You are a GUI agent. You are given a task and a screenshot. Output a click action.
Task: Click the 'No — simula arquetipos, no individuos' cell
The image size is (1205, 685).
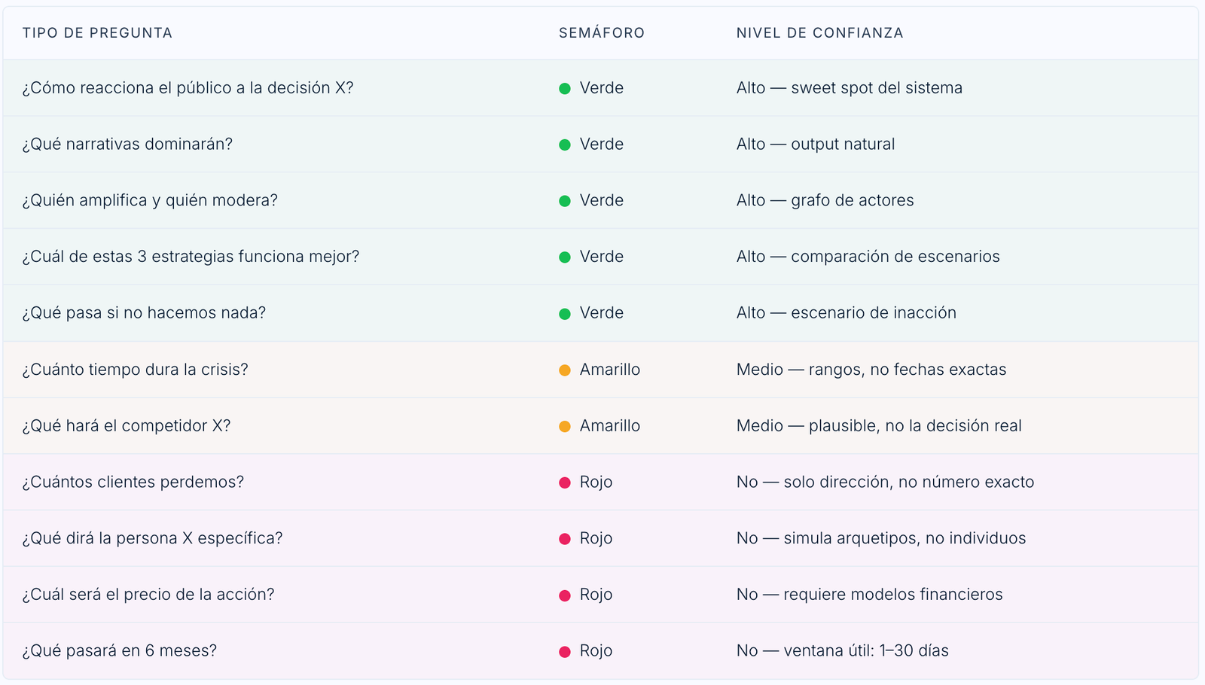tap(880, 538)
